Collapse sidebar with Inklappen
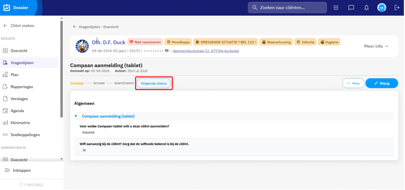Image resolution: width=405 pixels, height=190 pixels. 18,170
